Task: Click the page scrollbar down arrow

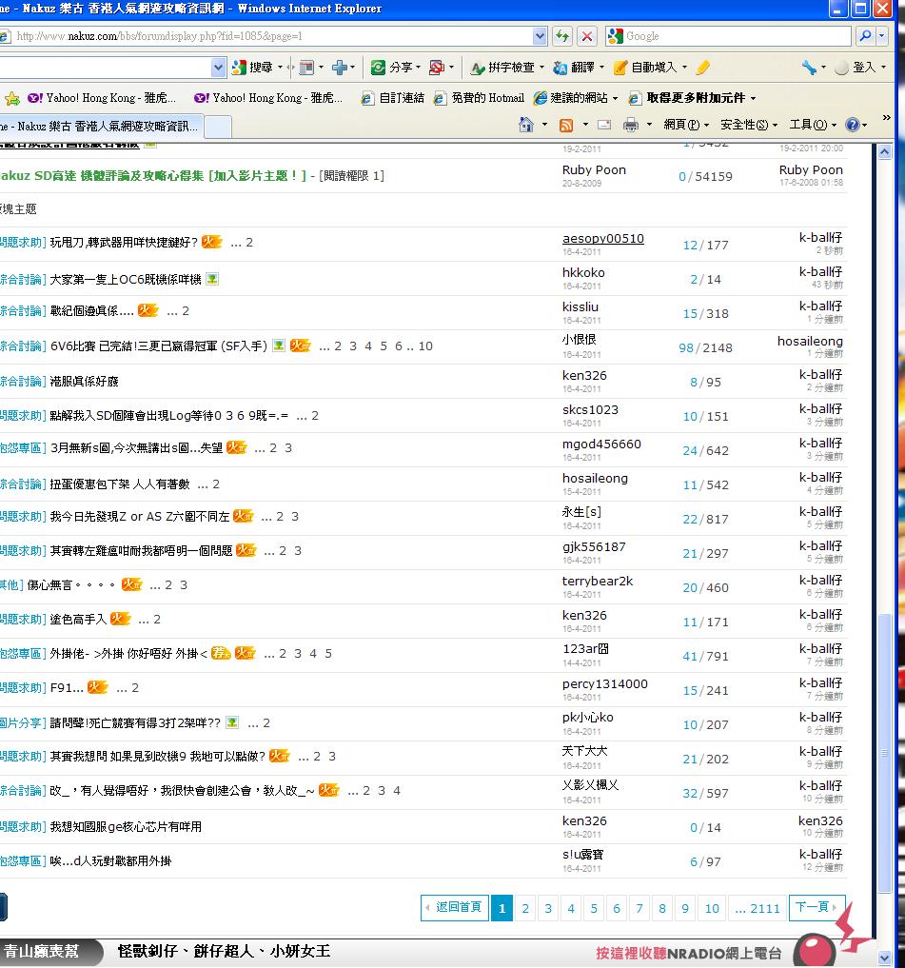Action: click(x=885, y=958)
